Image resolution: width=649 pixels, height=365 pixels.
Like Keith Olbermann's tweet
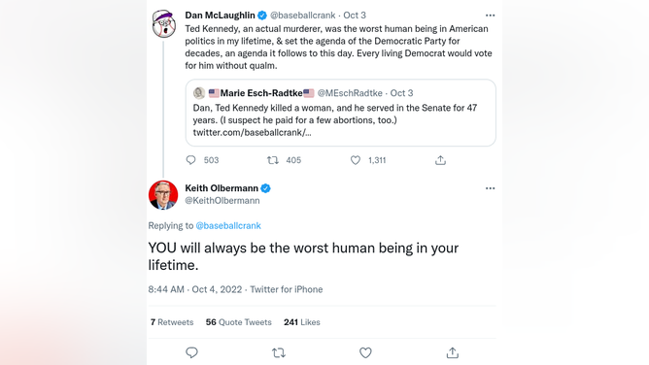click(x=365, y=352)
